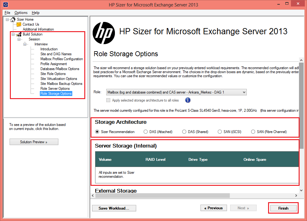307x221 pixels.
Task: Open the Options menu
Action: (x=21, y=13)
